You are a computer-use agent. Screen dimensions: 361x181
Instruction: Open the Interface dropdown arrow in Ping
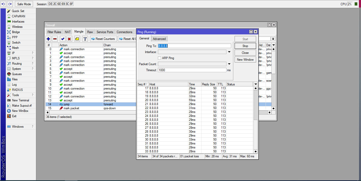pyautogui.click(x=229, y=52)
